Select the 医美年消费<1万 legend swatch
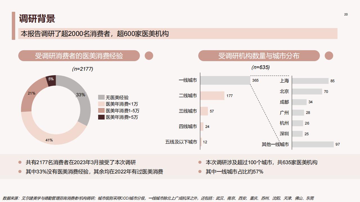The height and width of the screenshot is (202, 360). (101, 104)
